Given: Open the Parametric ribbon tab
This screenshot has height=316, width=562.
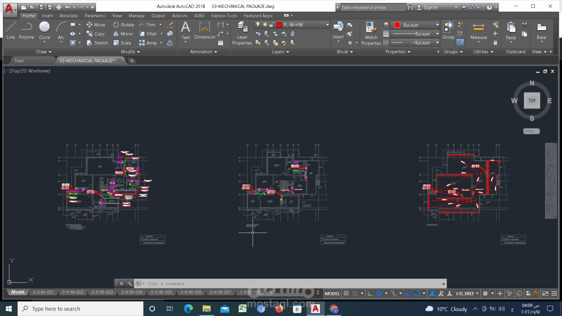Looking at the screenshot, I should [95, 16].
